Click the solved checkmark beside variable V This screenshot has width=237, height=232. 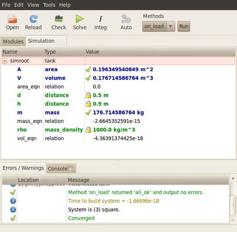point(88,78)
